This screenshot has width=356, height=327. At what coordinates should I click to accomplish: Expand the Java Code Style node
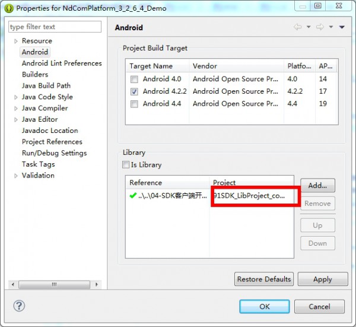pos(16,97)
